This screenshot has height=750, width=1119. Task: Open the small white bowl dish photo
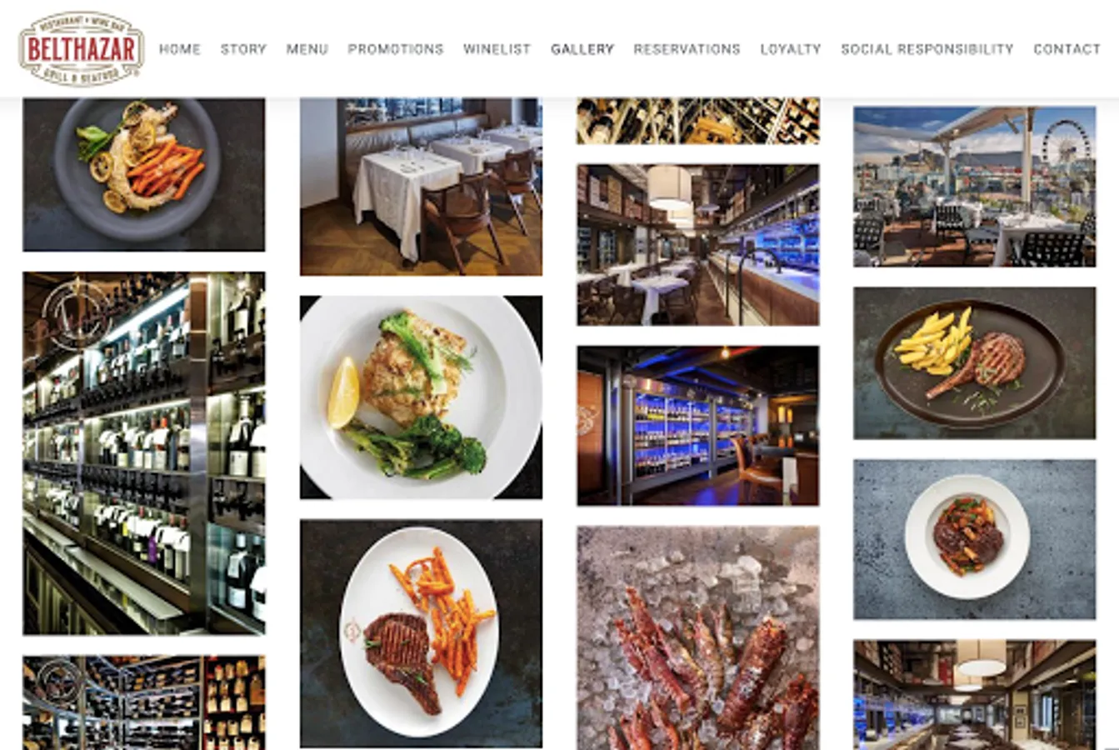pyautogui.click(x=975, y=539)
